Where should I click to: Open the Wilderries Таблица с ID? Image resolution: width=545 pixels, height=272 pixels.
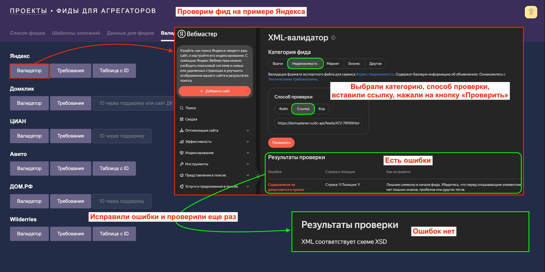[x=114, y=234]
